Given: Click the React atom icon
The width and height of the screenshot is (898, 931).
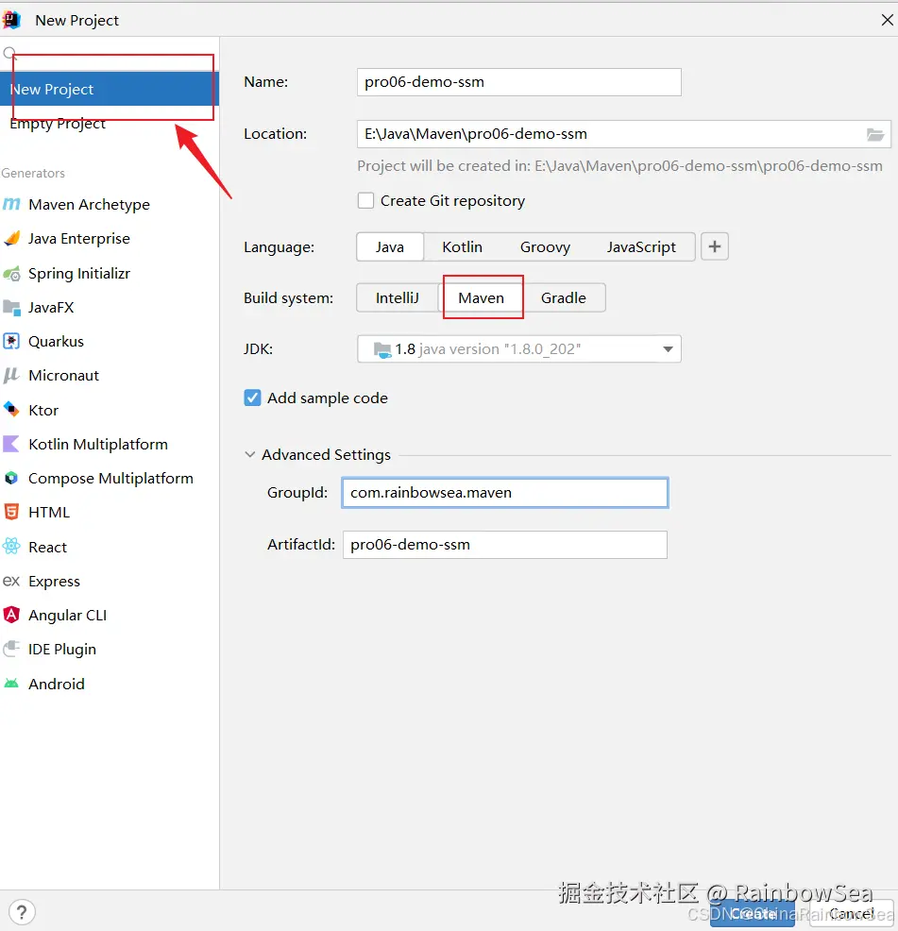Looking at the screenshot, I should [x=11, y=547].
